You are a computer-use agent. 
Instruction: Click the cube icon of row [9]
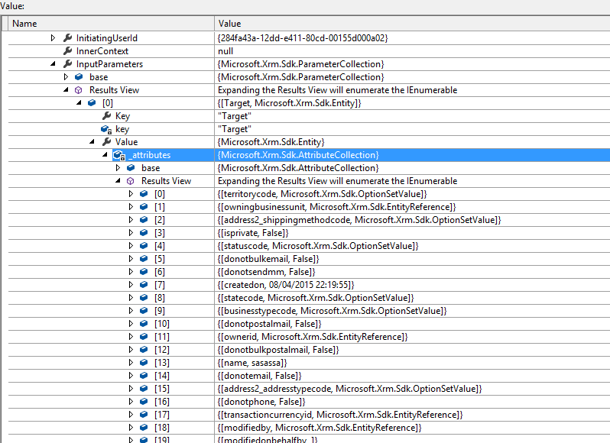144,311
